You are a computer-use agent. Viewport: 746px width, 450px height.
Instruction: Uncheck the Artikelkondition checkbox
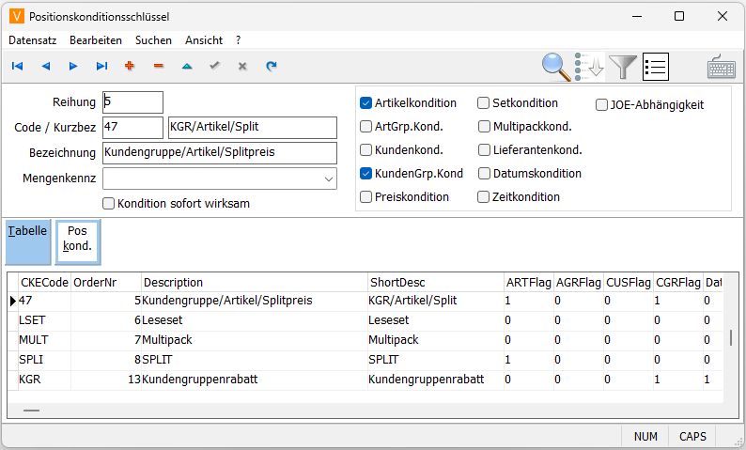click(x=366, y=103)
